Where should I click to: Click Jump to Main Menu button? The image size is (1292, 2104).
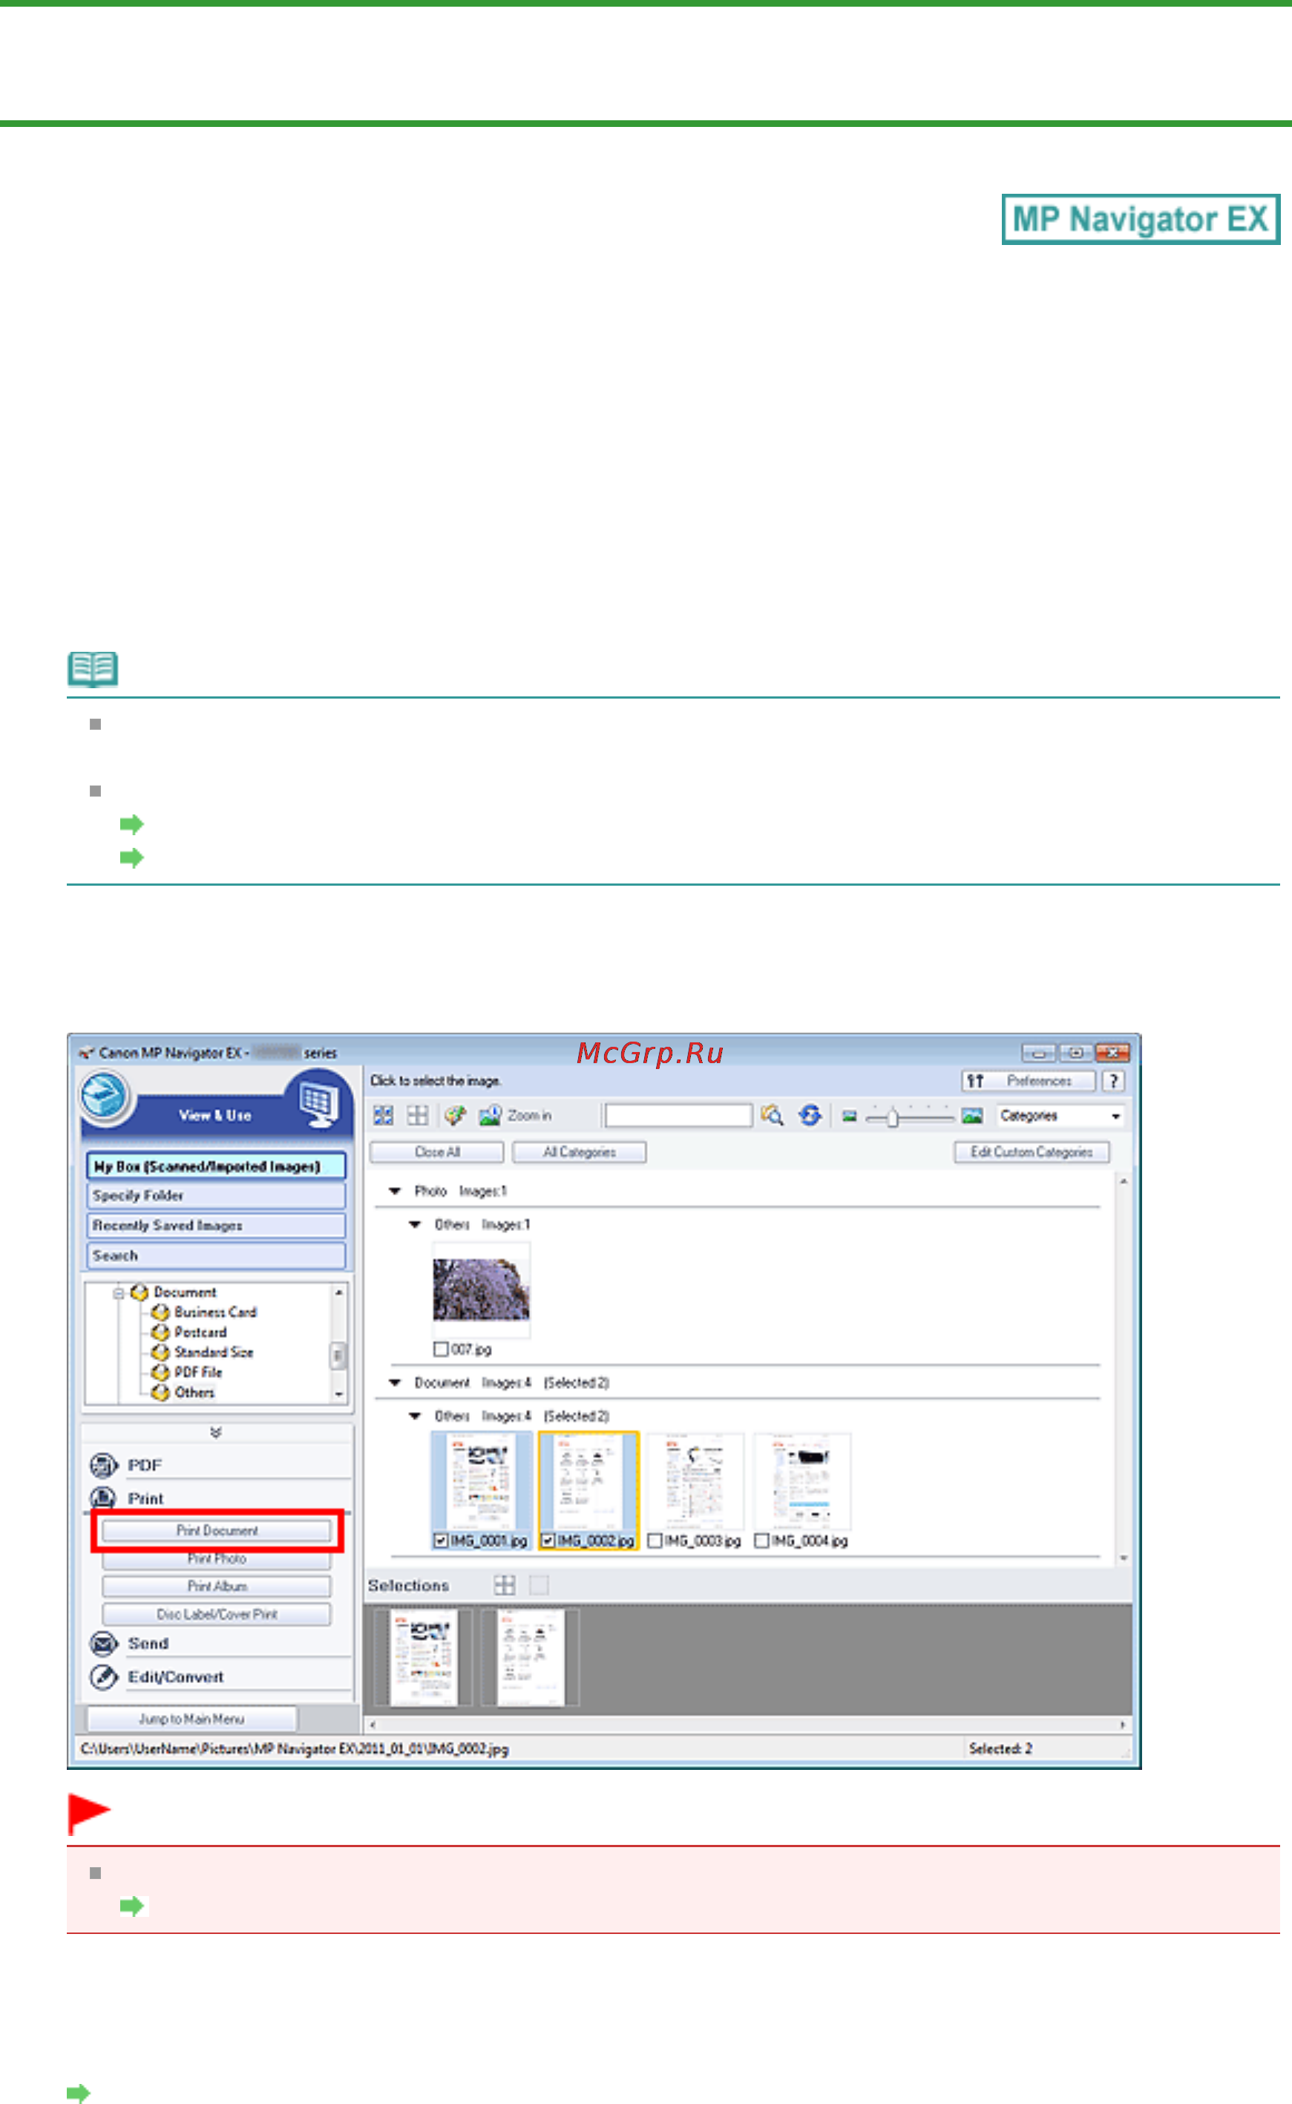pyautogui.click(x=191, y=1719)
